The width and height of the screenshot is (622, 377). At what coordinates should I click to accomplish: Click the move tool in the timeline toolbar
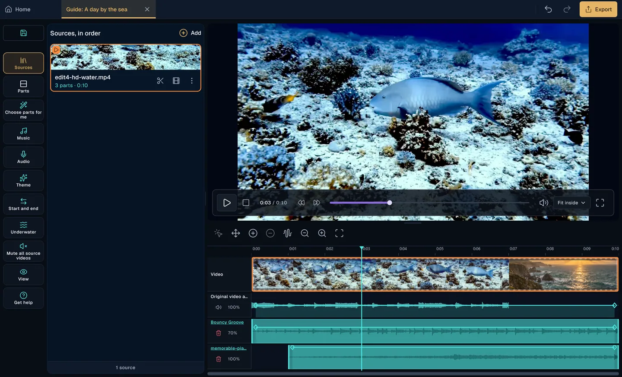coord(236,233)
